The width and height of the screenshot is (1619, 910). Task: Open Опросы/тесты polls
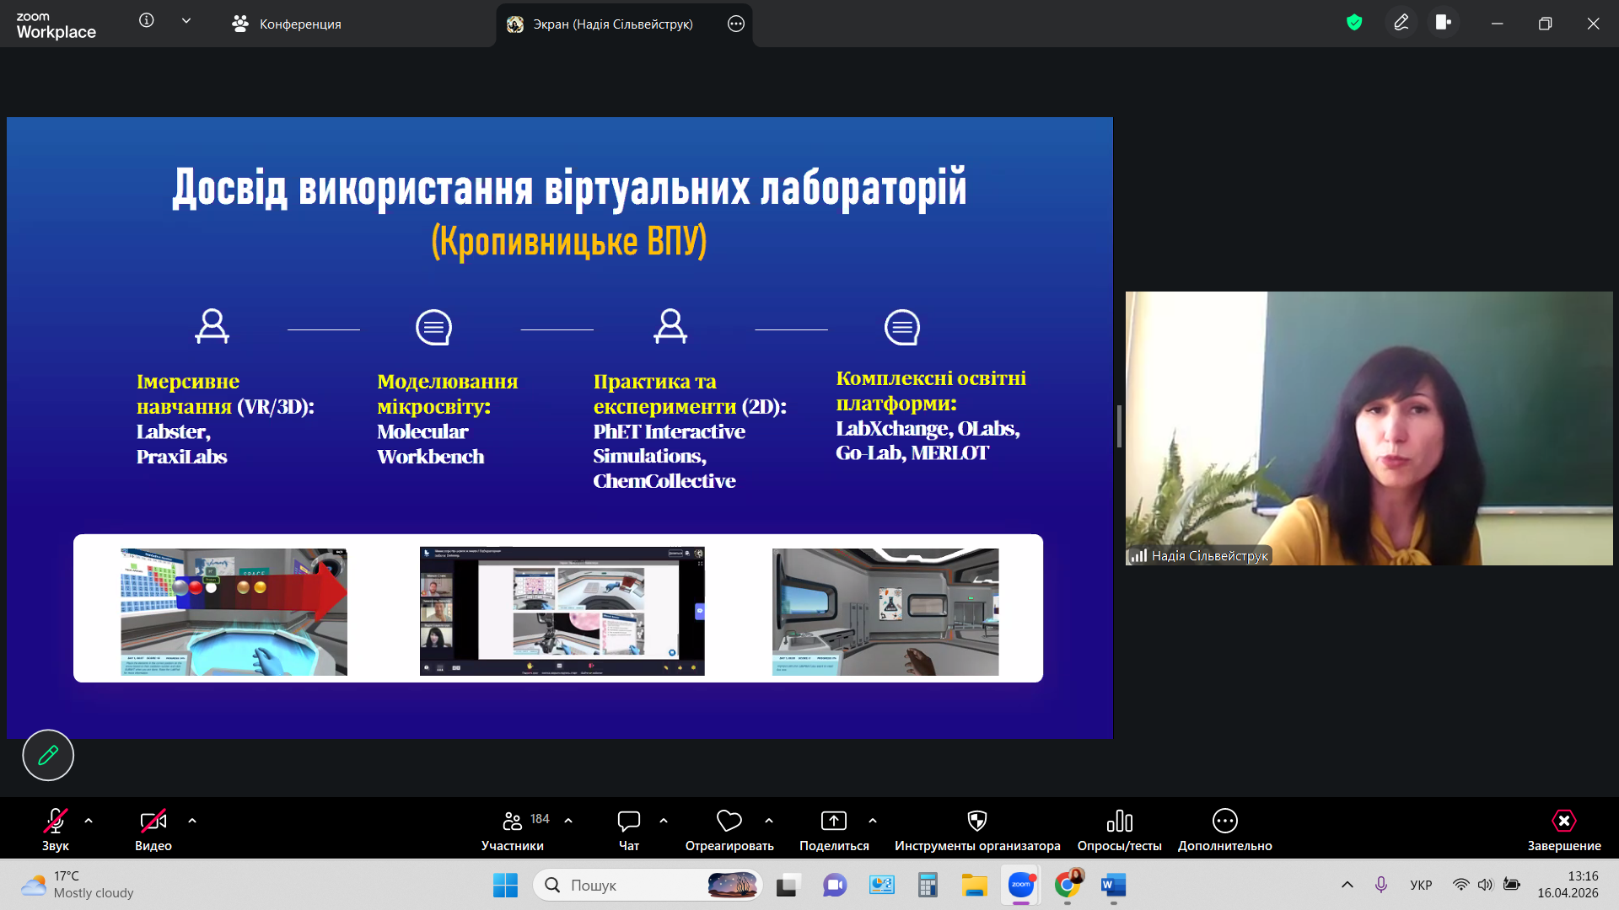tap(1119, 830)
